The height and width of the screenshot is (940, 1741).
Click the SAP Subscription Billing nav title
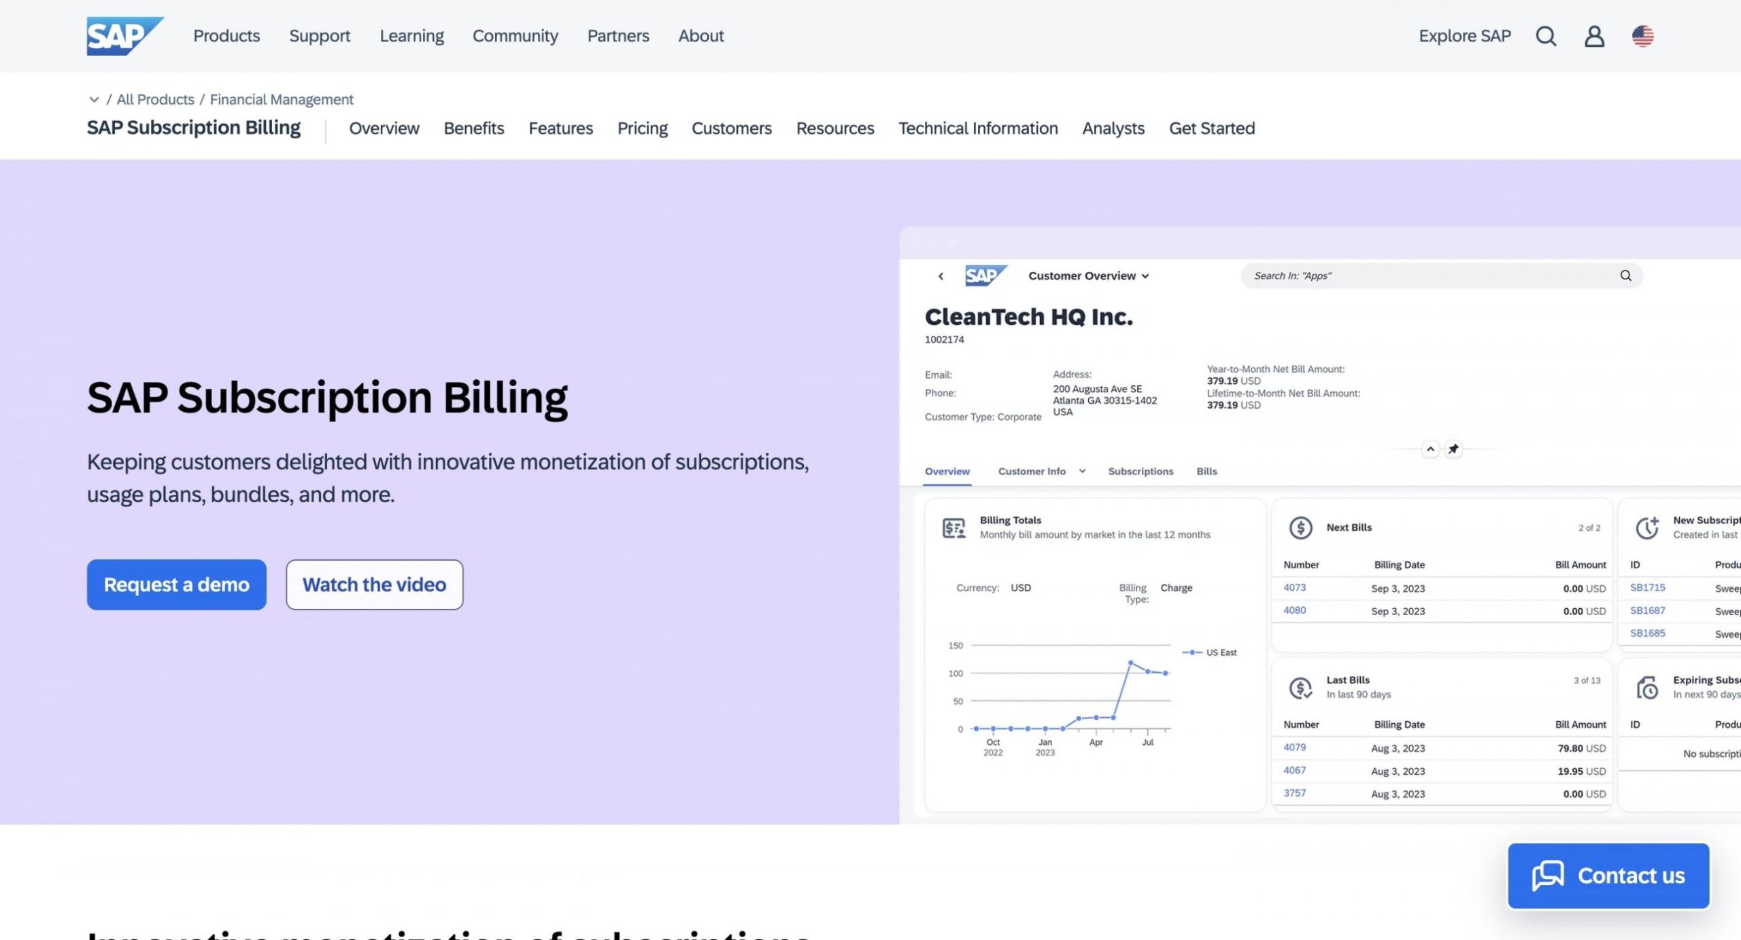[x=193, y=128]
